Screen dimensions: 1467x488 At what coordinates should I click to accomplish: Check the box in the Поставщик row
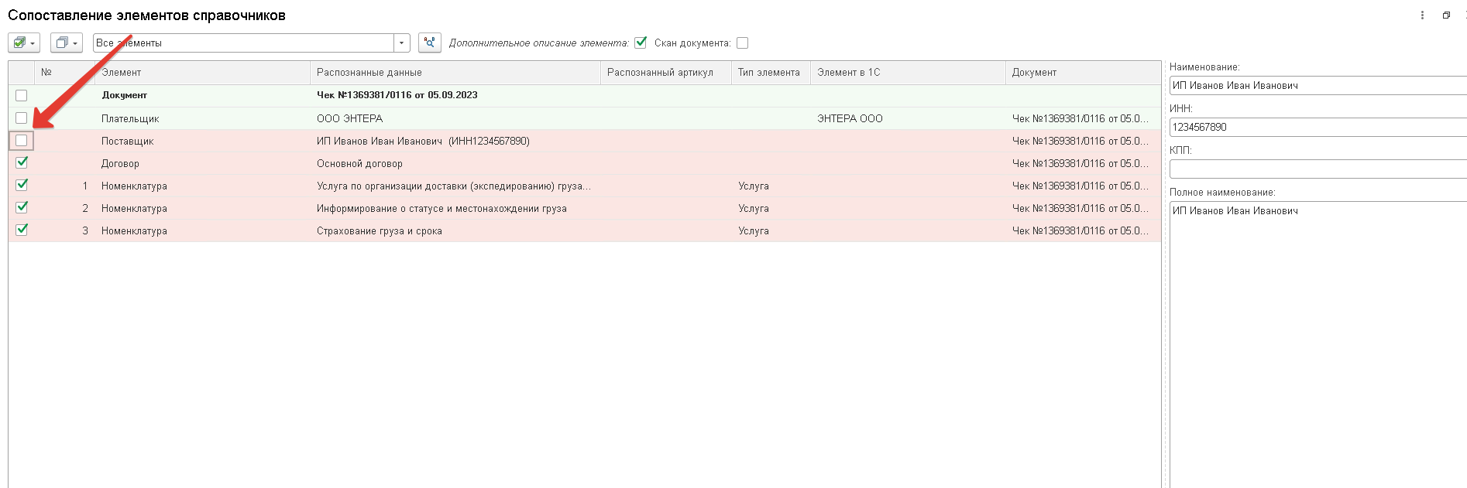(x=22, y=141)
